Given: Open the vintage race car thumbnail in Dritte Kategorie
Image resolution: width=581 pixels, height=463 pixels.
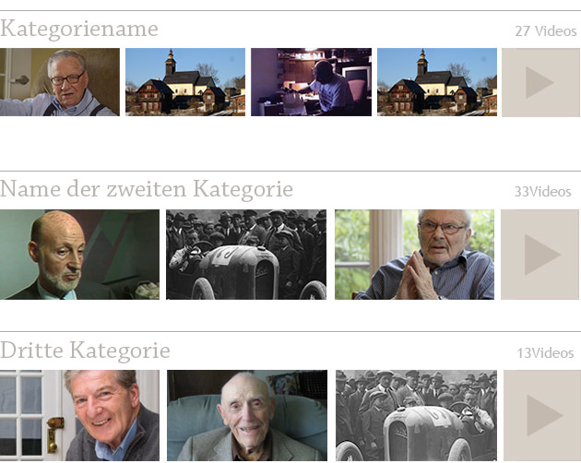Looking at the screenshot, I should 416,415.
